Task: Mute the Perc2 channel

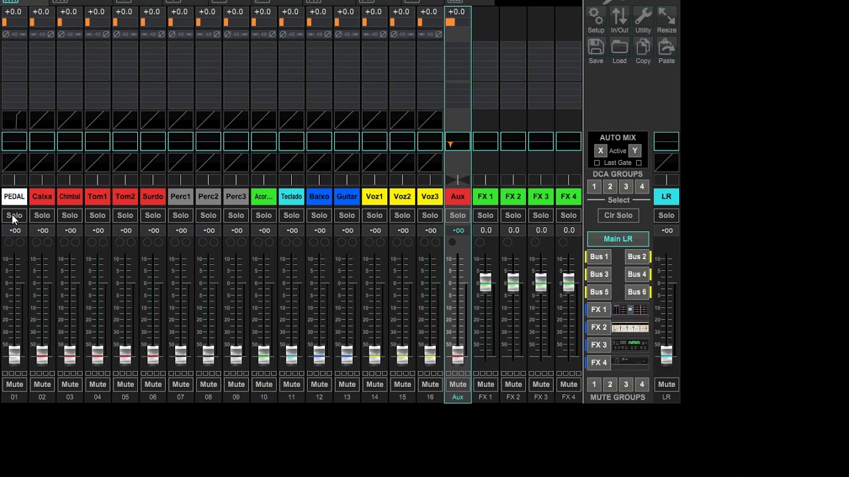Action: pyautogui.click(x=208, y=384)
